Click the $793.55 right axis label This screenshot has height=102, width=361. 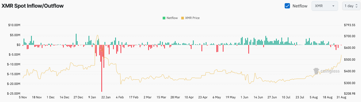(349, 25)
